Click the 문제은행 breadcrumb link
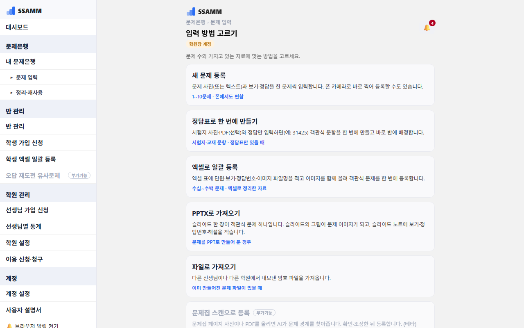 (x=196, y=22)
